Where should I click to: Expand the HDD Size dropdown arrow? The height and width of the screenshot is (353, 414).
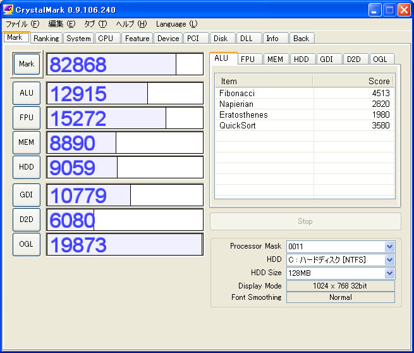click(x=389, y=273)
